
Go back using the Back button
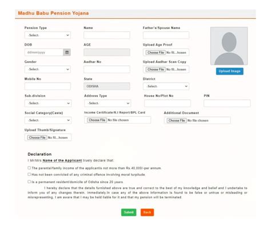click(147, 212)
